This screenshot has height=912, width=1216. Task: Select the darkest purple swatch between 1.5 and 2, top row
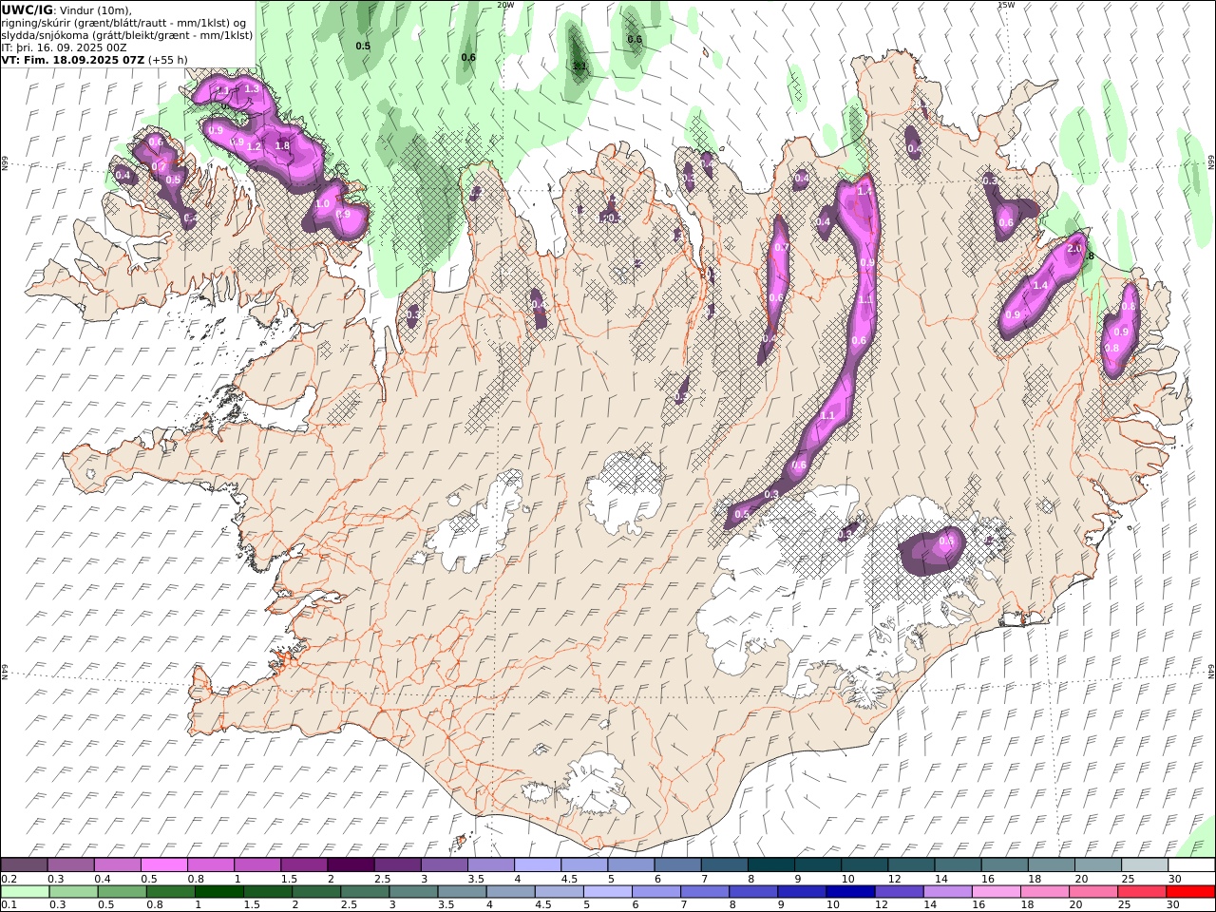tap(351, 864)
